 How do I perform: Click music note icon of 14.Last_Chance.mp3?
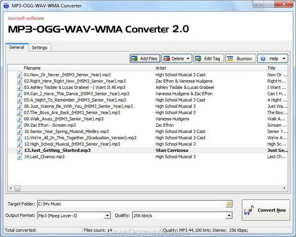coord(19,157)
